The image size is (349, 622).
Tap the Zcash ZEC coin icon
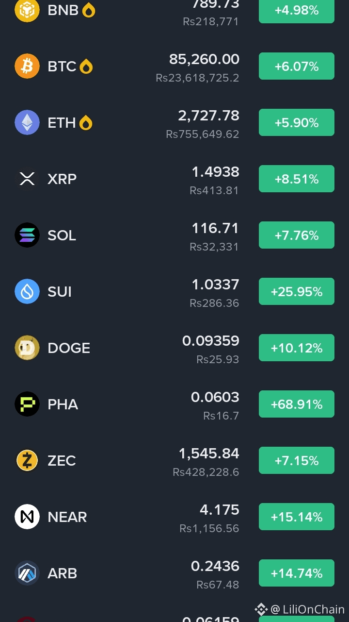(x=27, y=460)
